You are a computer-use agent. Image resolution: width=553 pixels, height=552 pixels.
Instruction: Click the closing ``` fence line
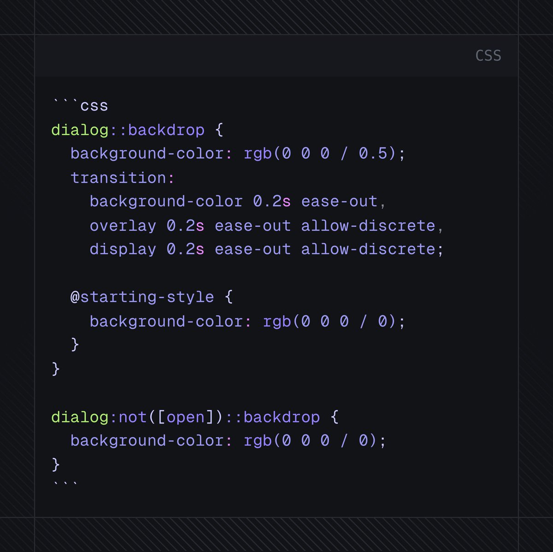(x=65, y=484)
